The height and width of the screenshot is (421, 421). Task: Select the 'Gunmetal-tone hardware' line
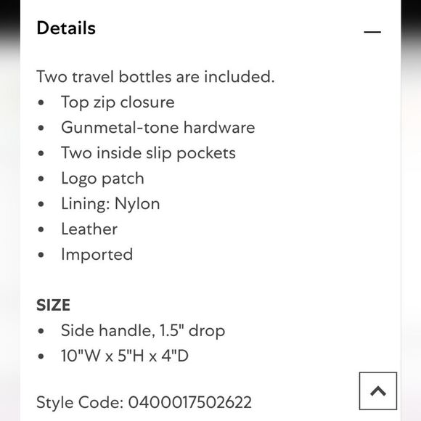pyautogui.click(x=158, y=127)
